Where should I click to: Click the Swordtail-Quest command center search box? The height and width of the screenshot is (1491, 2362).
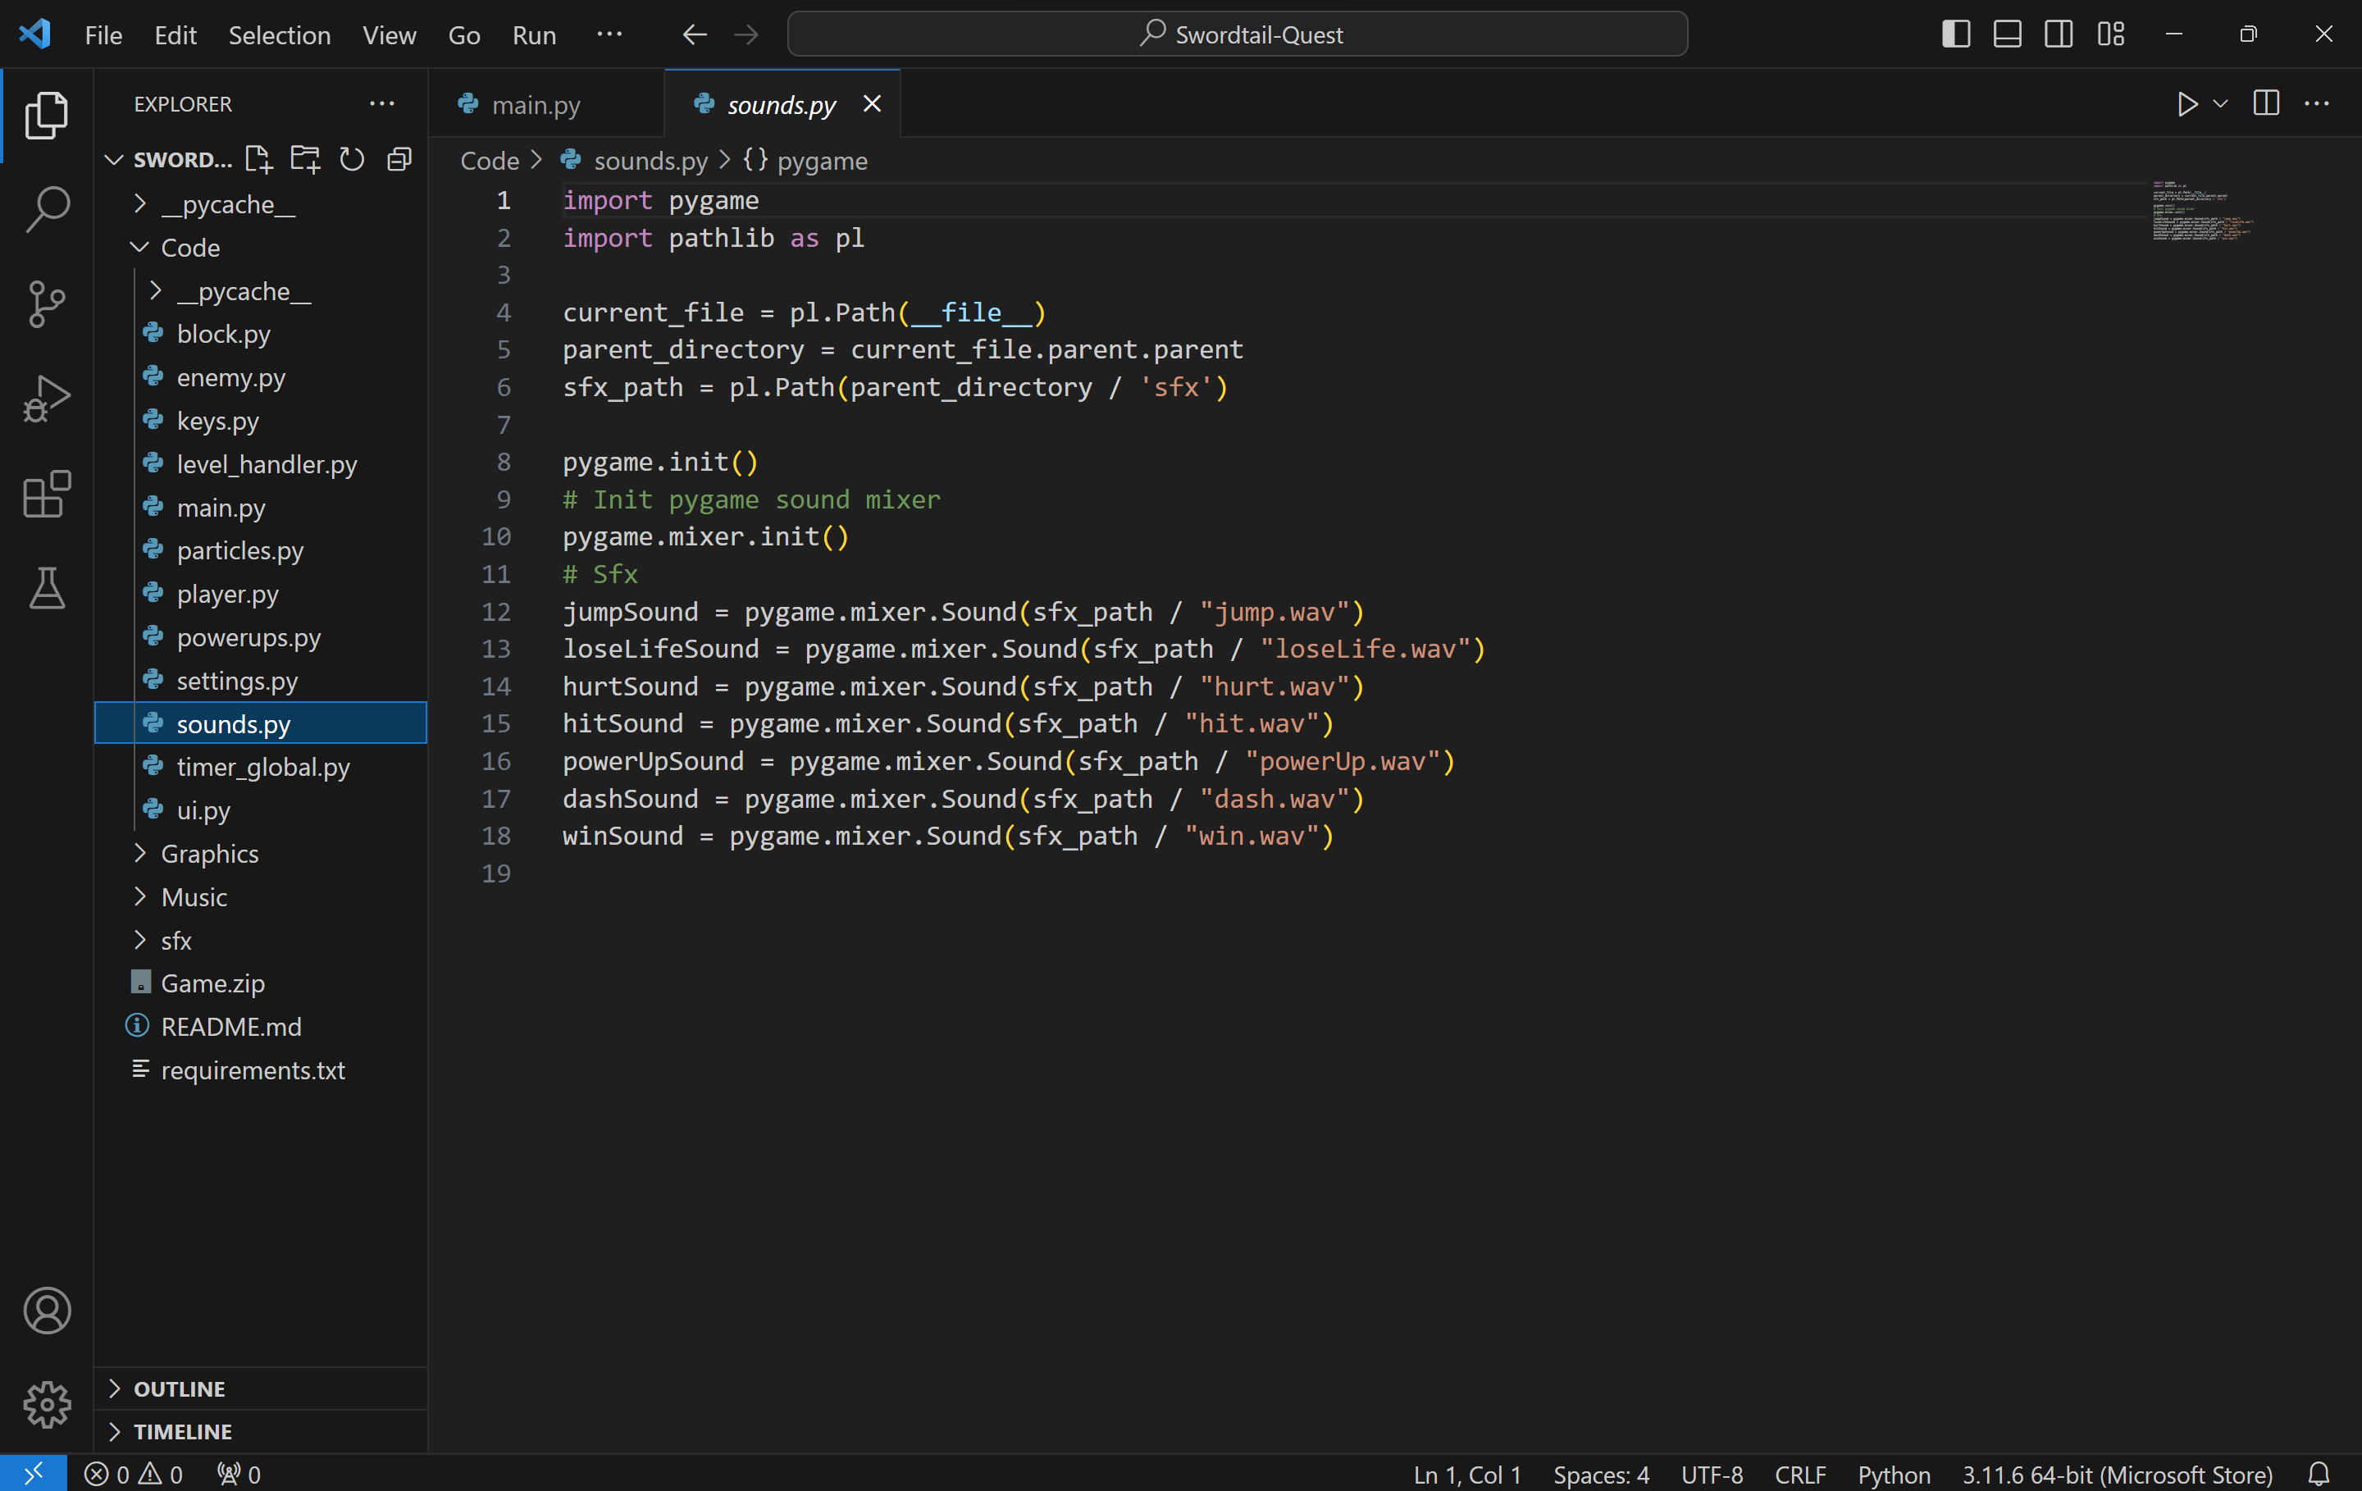pos(1237,34)
